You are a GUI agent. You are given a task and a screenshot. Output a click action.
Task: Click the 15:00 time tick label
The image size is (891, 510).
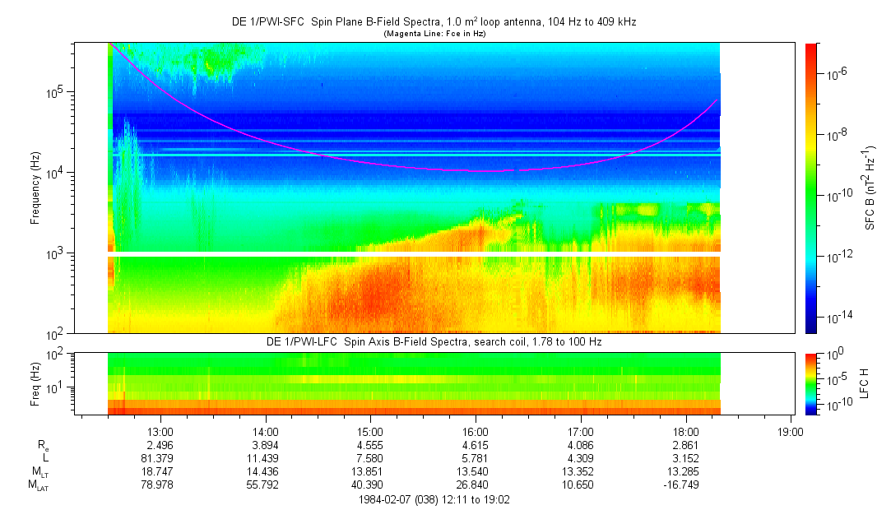(369, 431)
